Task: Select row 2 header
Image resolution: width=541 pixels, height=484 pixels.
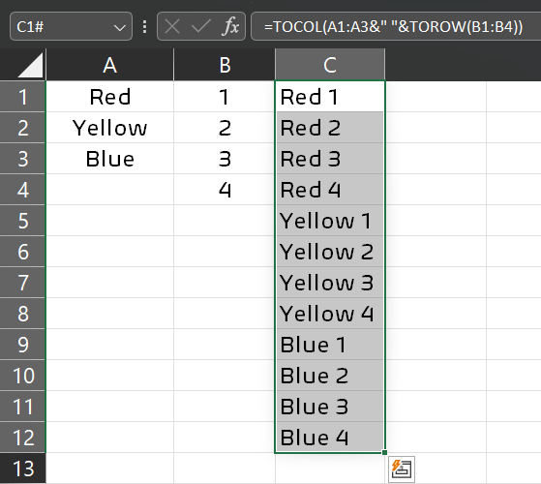Action: [23, 128]
